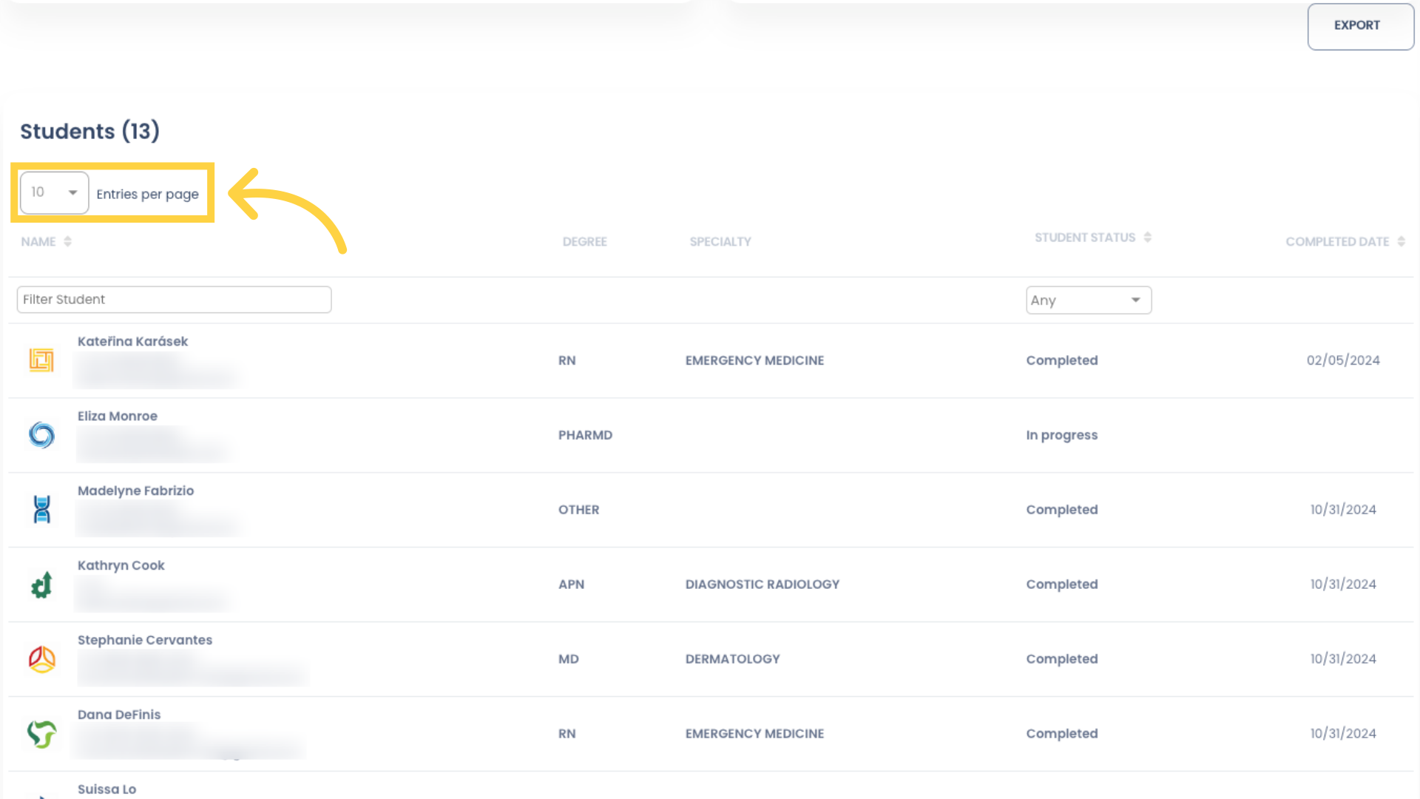Click the yellow grid/table icon for Katefina Karásek

(42, 359)
